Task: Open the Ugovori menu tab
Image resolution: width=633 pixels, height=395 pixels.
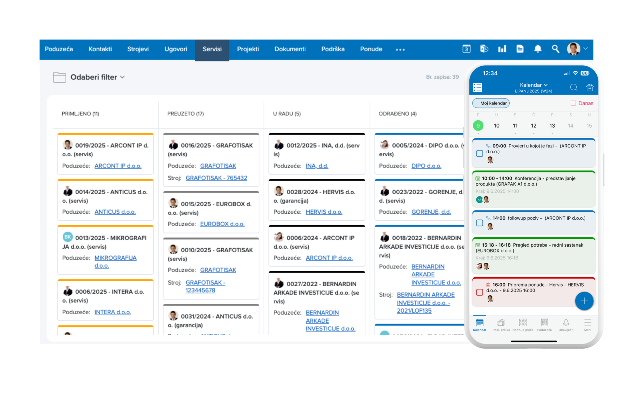Action: (176, 49)
